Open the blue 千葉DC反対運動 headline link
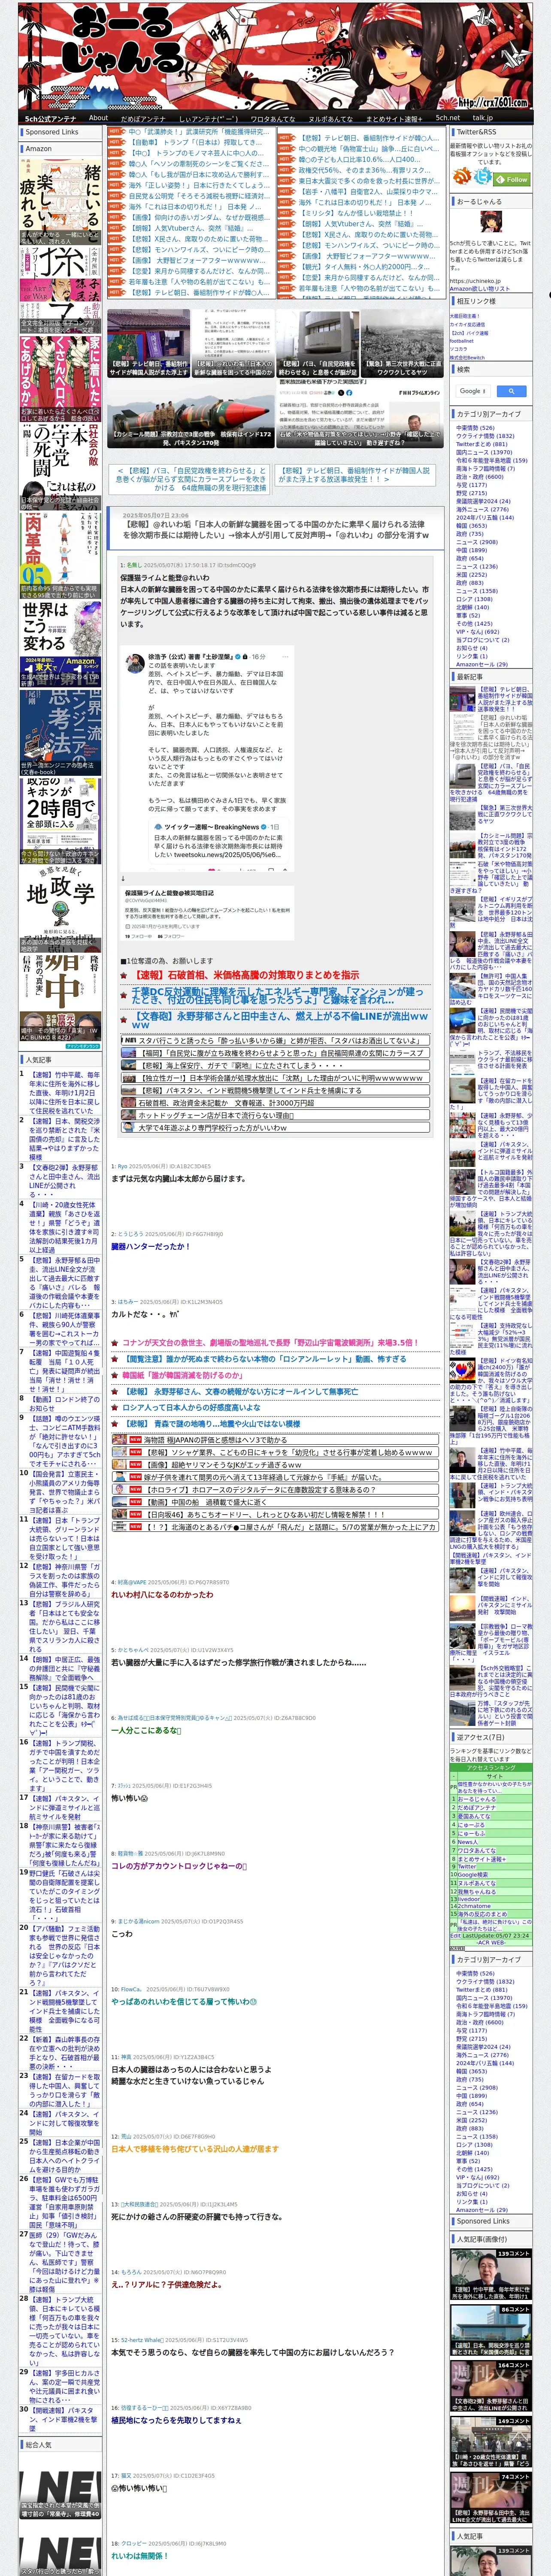551x2576 pixels. coord(278,996)
